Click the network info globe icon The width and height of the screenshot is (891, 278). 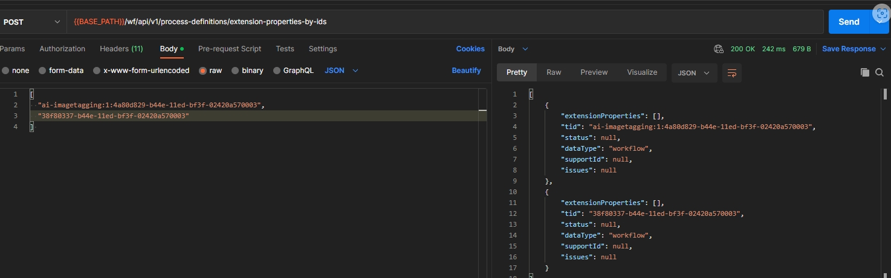click(718, 49)
